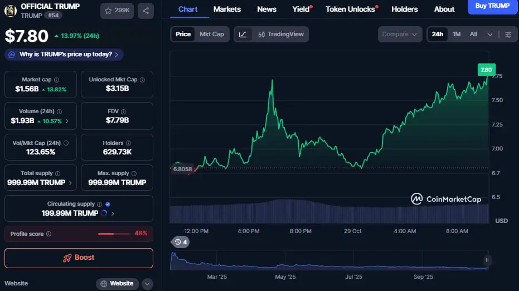Open the Markets tab
519x291 pixels.
click(227, 9)
